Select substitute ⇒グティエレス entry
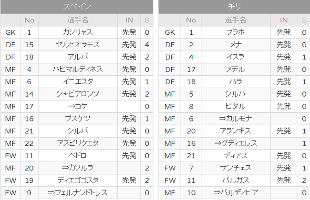This screenshot has width=310, height=200. pyautogui.click(x=236, y=143)
